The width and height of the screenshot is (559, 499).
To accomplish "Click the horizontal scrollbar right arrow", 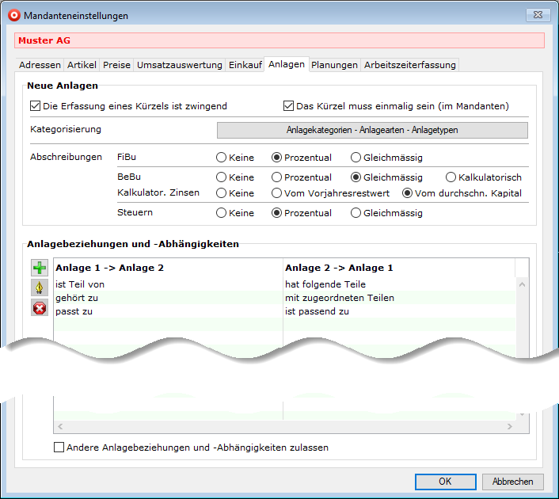I will coord(509,427).
